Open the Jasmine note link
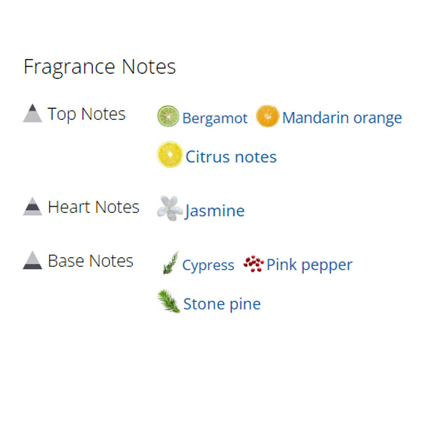This screenshot has height=443, width=443. (215, 211)
